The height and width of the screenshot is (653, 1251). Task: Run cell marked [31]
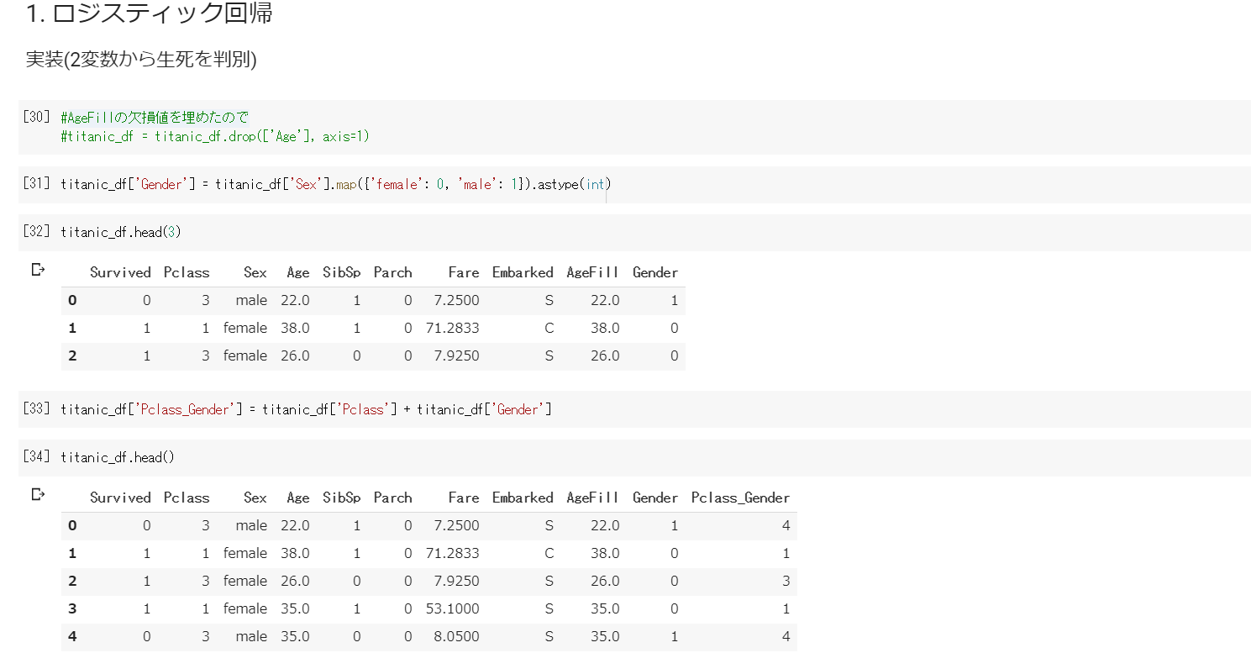click(x=37, y=183)
